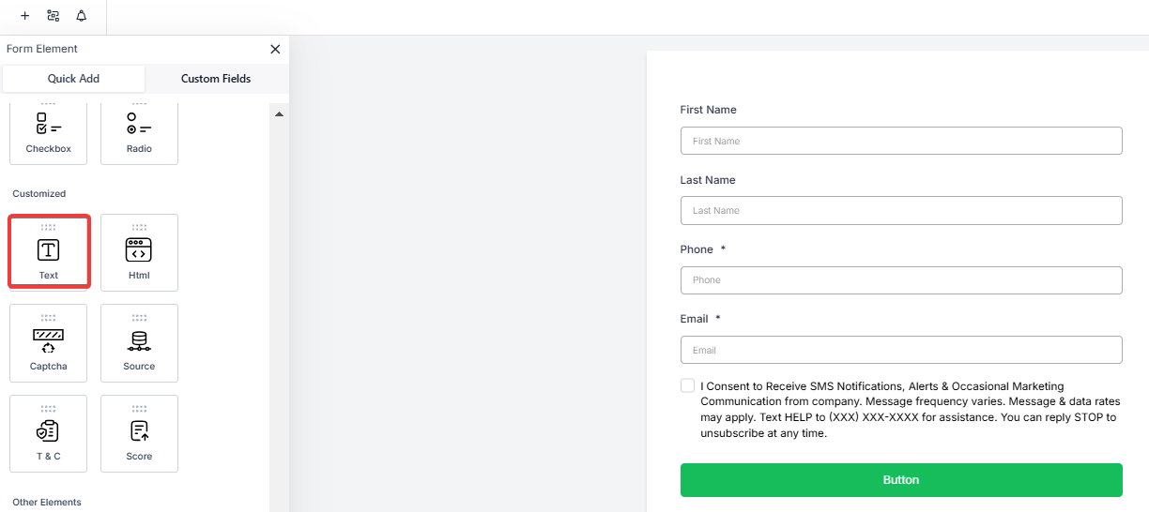Screen dimensions: 1149x512
Task: Tick the SMS consent checkbox
Action: [688, 385]
